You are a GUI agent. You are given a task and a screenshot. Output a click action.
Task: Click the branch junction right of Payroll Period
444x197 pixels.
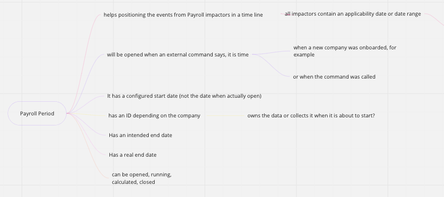(x=68, y=113)
